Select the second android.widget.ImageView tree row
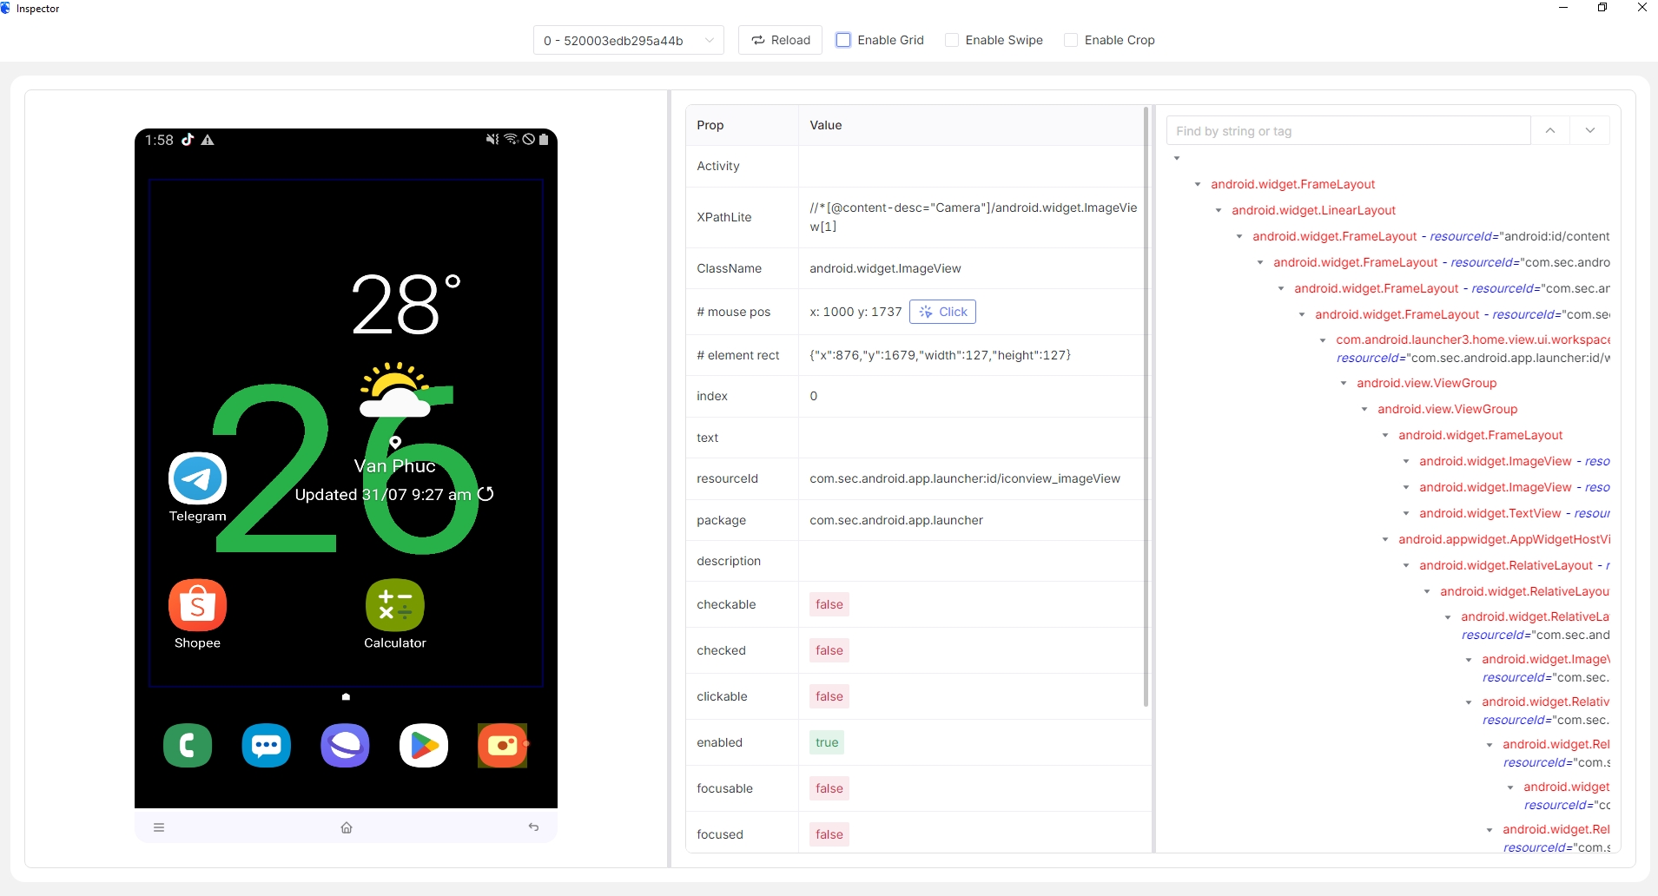Screen dimensions: 1658x896 (1515, 487)
